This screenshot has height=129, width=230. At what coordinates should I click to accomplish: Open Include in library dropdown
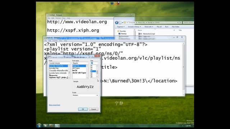(x=134, y=27)
